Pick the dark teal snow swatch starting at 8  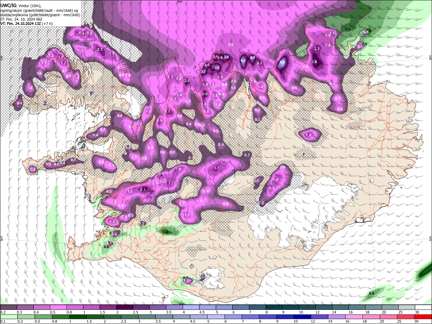tap(274, 307)
